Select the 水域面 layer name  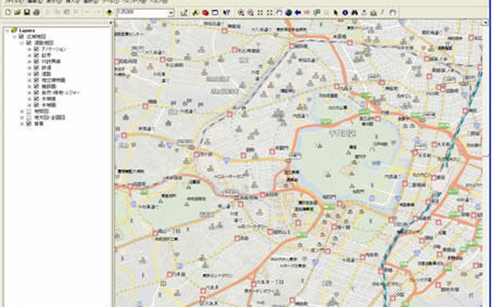point(48,105)
